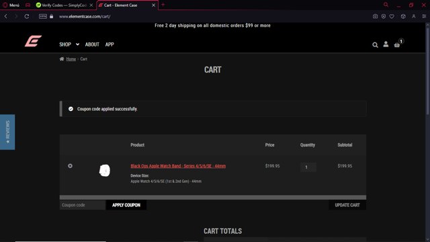Open a new browser tab

click(x=163, y=5)
